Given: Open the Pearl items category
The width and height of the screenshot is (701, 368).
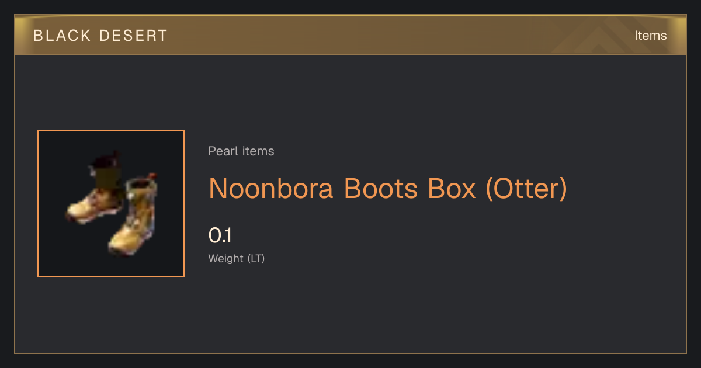Looking at the screenshot, I should click(x=241, y=151).
